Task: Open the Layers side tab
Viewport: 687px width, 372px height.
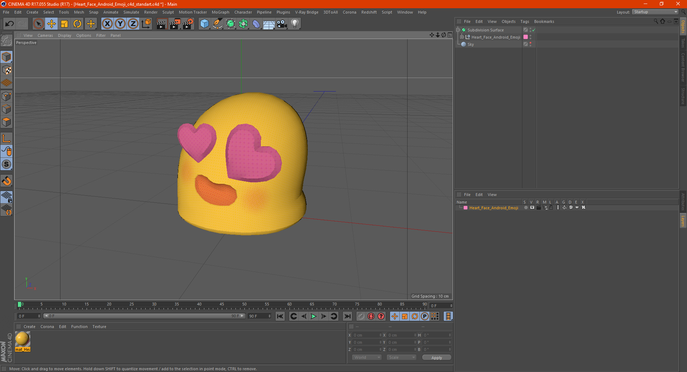Action: point(683,221)
